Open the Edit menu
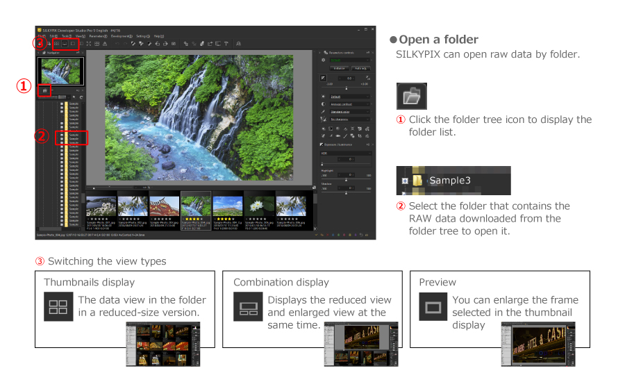The image size is (625, 389). tap(53, 36)
